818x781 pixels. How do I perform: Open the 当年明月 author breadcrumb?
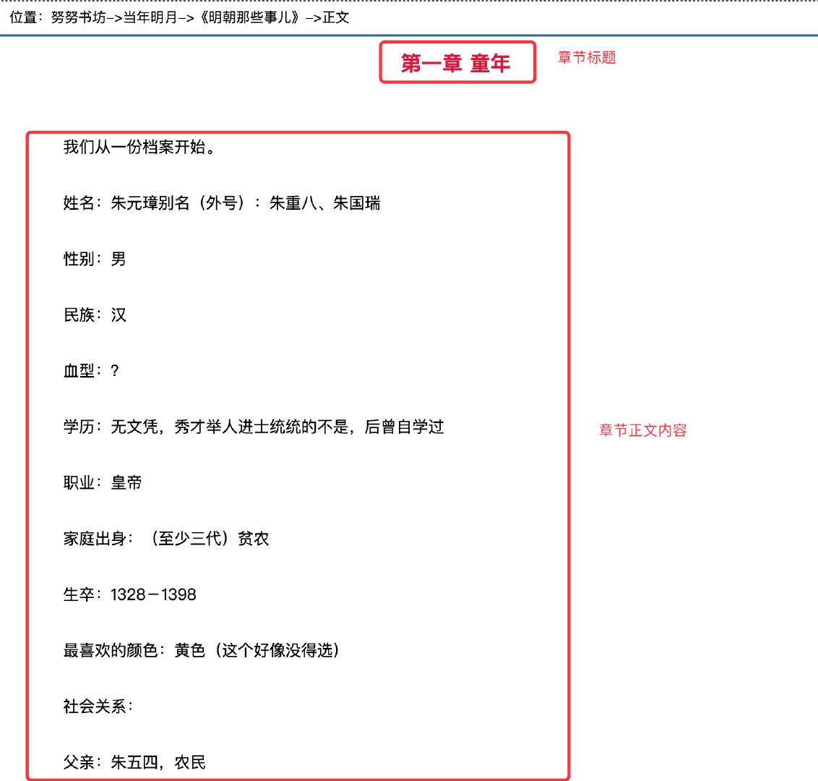pyautogui.click(x=150, y=18)
